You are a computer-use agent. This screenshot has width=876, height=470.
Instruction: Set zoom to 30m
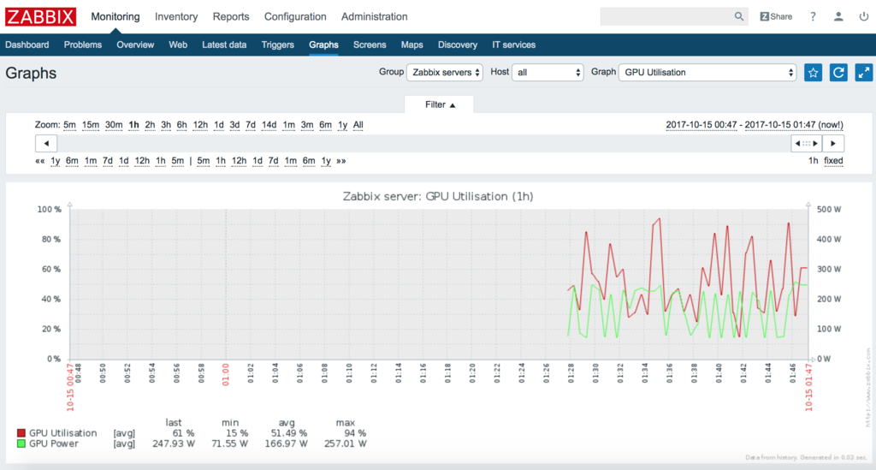[114, 125]
